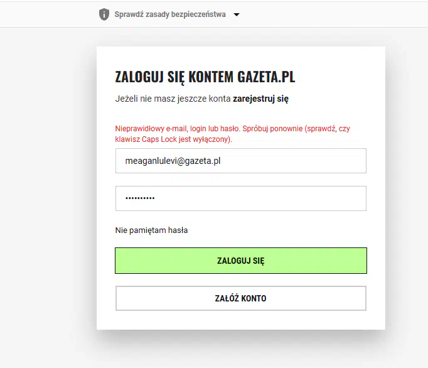This screenshot has height=368, width=428.
Task: Open "Sprawdź zasady bezpieczeństwa" label
Action: point(170,14)
